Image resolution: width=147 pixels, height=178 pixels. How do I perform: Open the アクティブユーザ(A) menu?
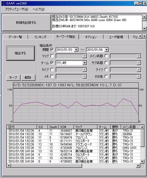16,9
